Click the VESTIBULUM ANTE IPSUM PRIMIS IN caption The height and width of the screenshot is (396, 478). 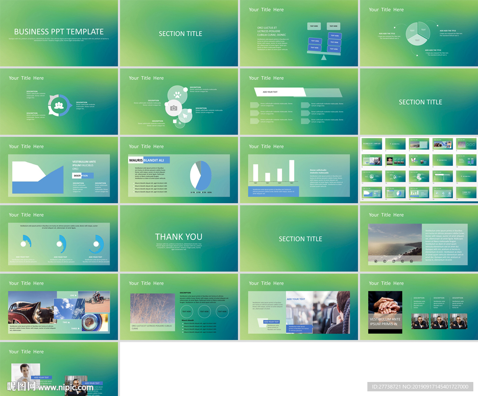(385, 322)
